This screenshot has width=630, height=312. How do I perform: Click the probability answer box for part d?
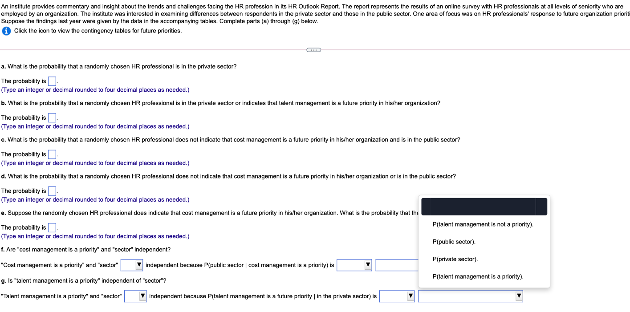52,190
